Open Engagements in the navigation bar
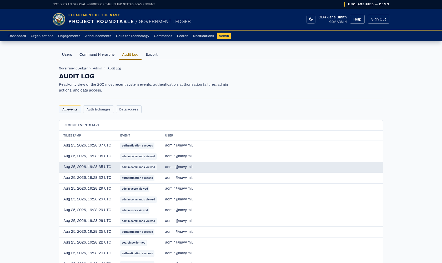 click(69, 36)
